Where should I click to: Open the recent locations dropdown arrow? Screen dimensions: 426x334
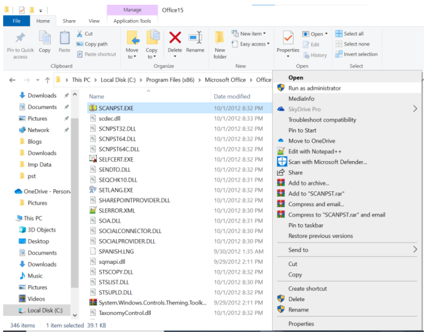tap(38, 80)
